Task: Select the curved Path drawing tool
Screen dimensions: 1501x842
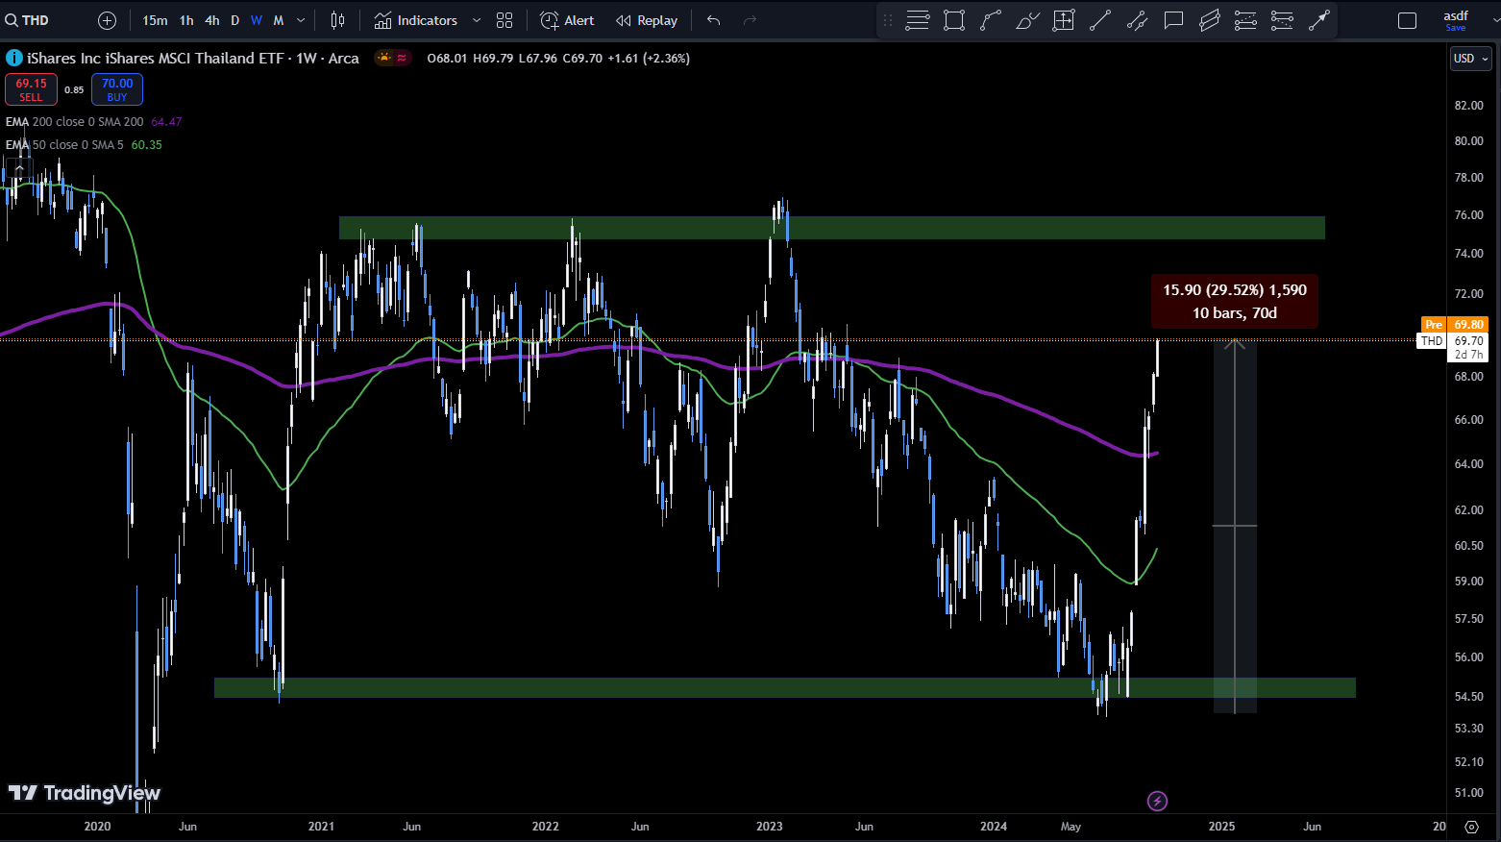Action: pos(991,20)
